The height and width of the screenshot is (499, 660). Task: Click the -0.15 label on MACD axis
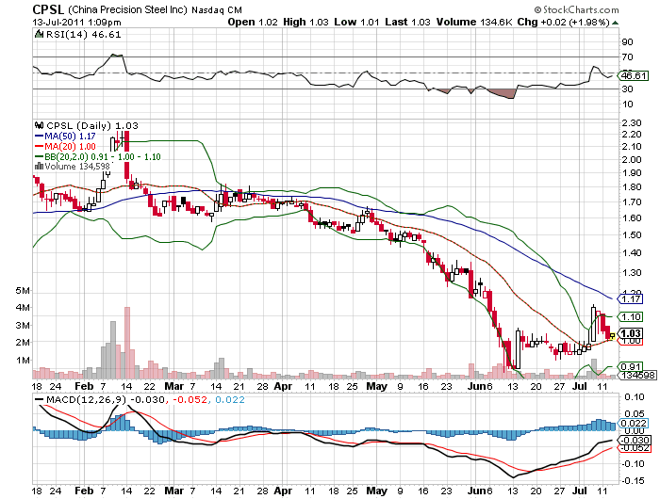tap(633, 480)
